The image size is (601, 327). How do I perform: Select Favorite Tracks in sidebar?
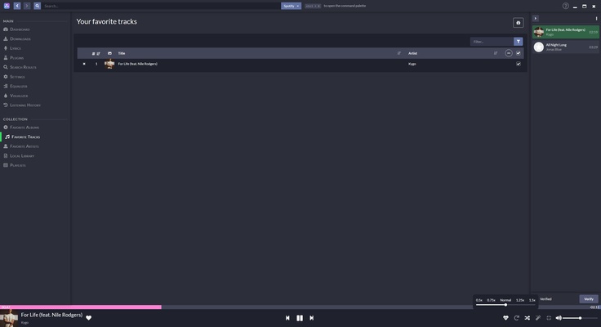[23, 137]
